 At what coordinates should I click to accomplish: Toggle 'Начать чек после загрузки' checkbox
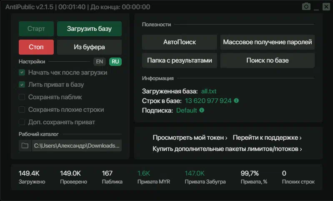pos(22,73)
